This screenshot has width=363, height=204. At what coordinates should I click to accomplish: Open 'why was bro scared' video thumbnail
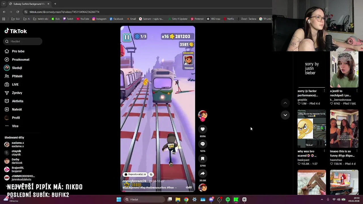[311, 129]
